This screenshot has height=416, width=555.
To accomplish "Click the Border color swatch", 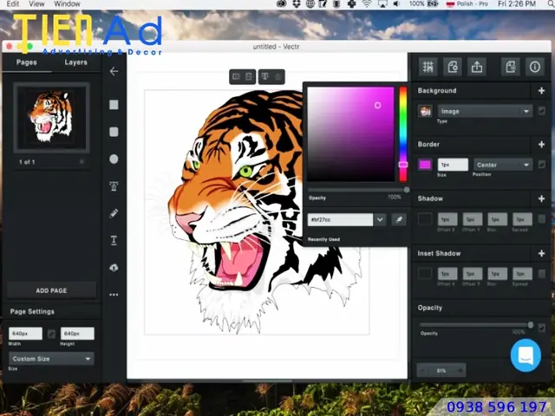I will coord(425,165).
